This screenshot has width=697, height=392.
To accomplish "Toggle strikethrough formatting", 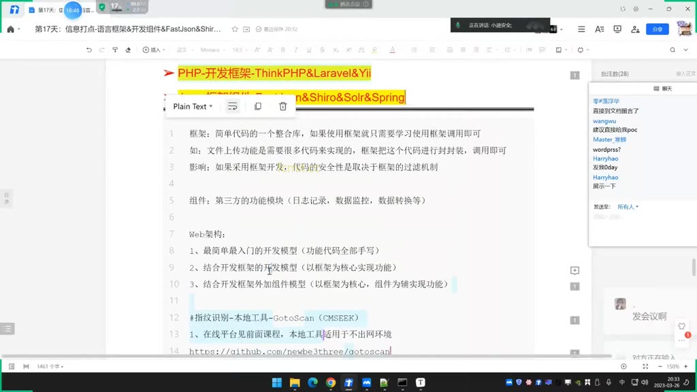I will 322,50.
